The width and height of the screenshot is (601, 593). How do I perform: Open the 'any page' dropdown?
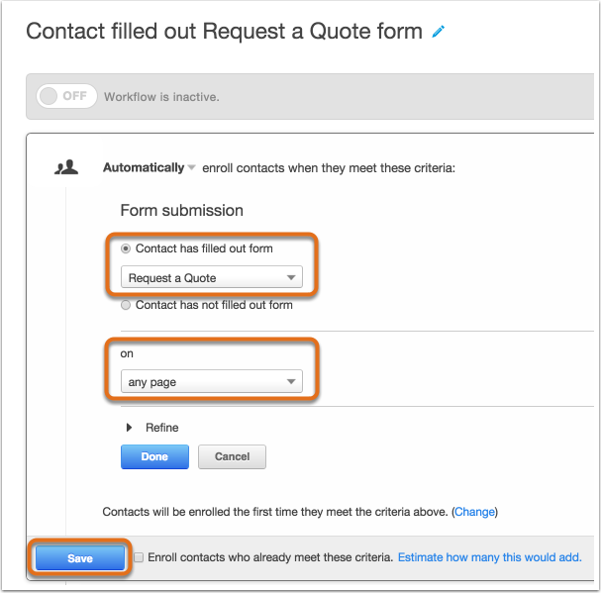212,381
